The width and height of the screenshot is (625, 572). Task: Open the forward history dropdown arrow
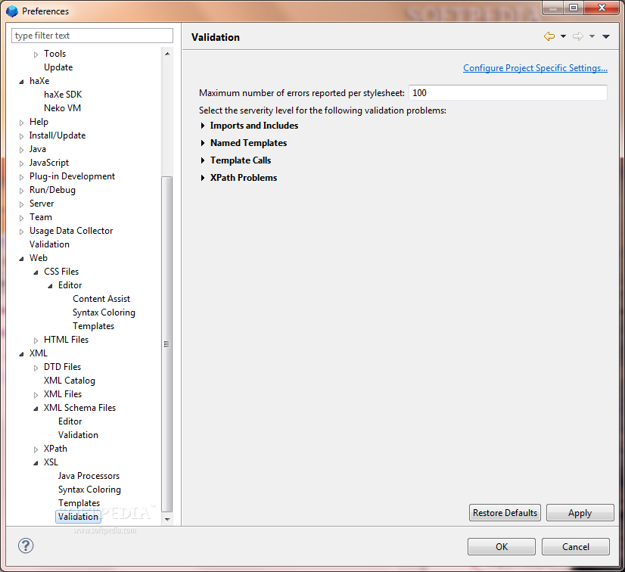click(592, 36)
